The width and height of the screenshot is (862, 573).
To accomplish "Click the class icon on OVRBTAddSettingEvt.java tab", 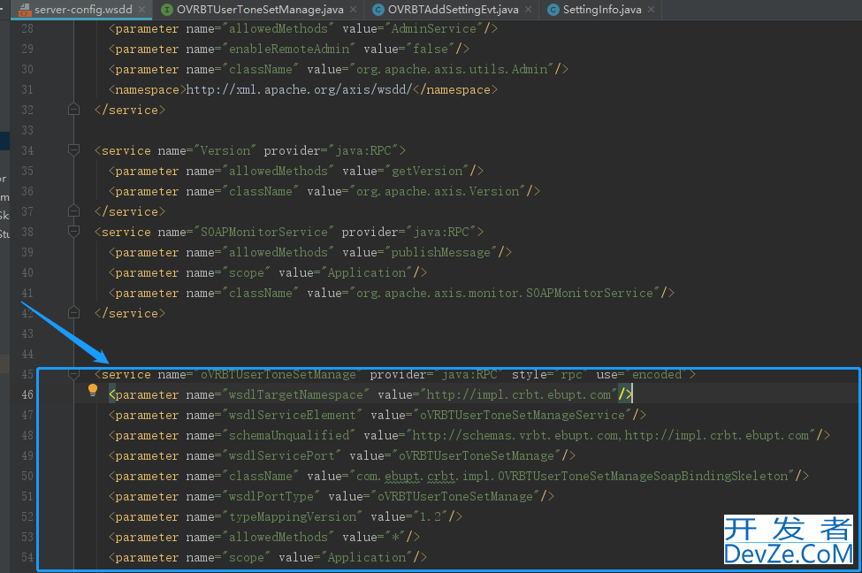I will pos(378,10).
